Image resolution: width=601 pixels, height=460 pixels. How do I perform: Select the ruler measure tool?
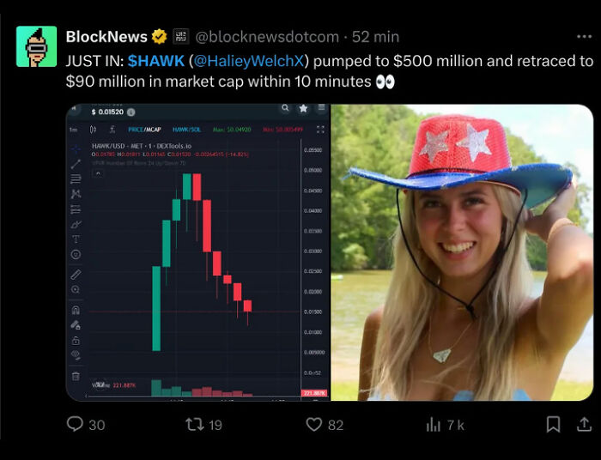tap(76, 275)
